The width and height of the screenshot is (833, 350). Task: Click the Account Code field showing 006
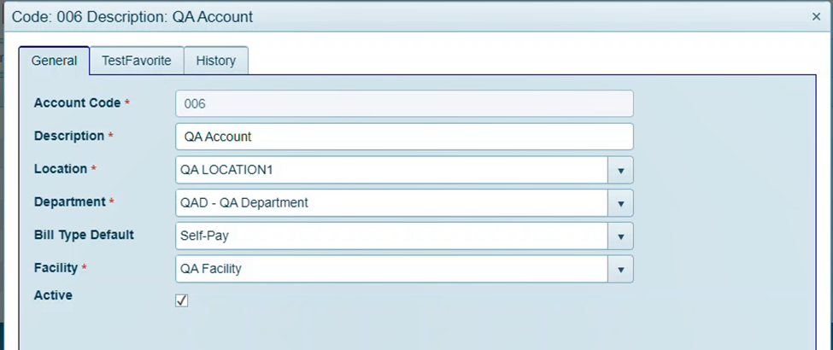point(404,103)
